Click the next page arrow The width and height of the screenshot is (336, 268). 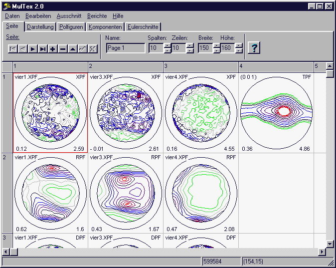tap(33, 48)
